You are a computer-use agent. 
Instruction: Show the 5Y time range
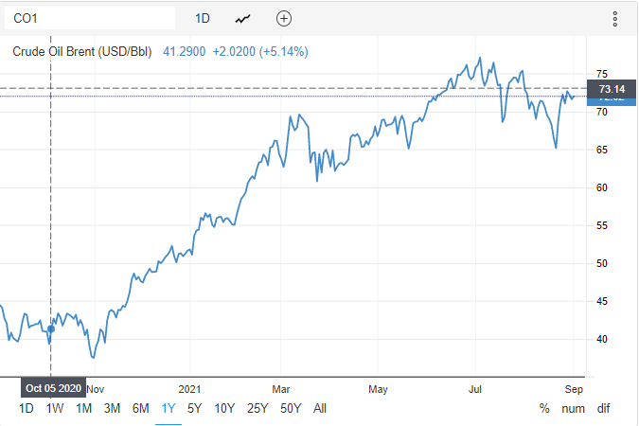click(x=194, y=408)
